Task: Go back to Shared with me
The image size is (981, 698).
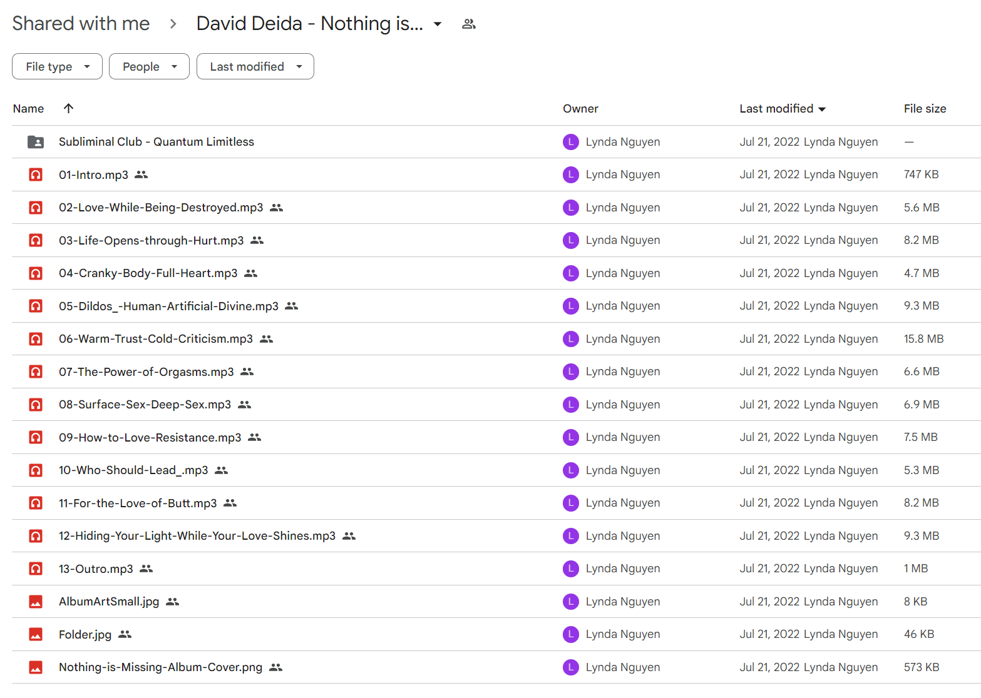Action: (x=81, y=24)
